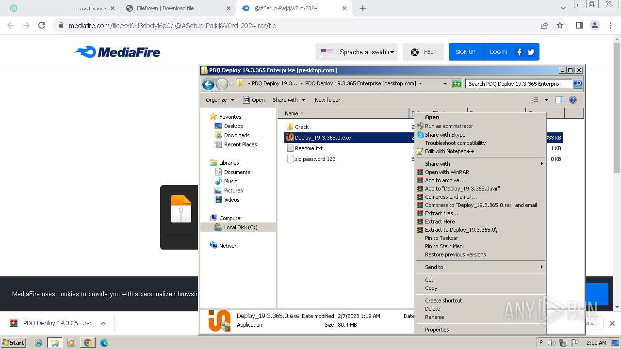
Task: Click Open button in Explorer toolbar
Action: point(254,100)
